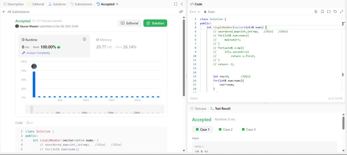Select Case 1

click(x=202, y=129)
